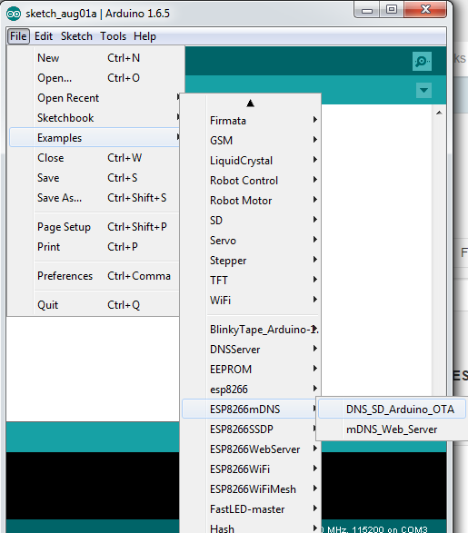Screen dimensions: 468x533
Task: Expand LiquidCrystal examples submenu
Action: pos(251,161)
